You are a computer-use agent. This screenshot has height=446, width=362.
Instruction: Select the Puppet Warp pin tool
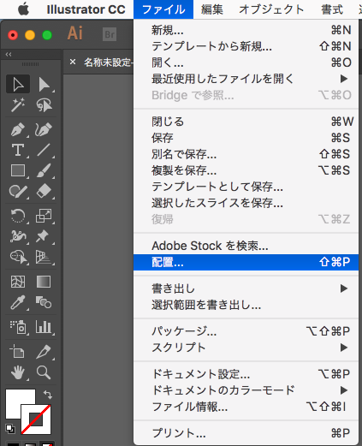pyautogui.click(x=44, y=236)
